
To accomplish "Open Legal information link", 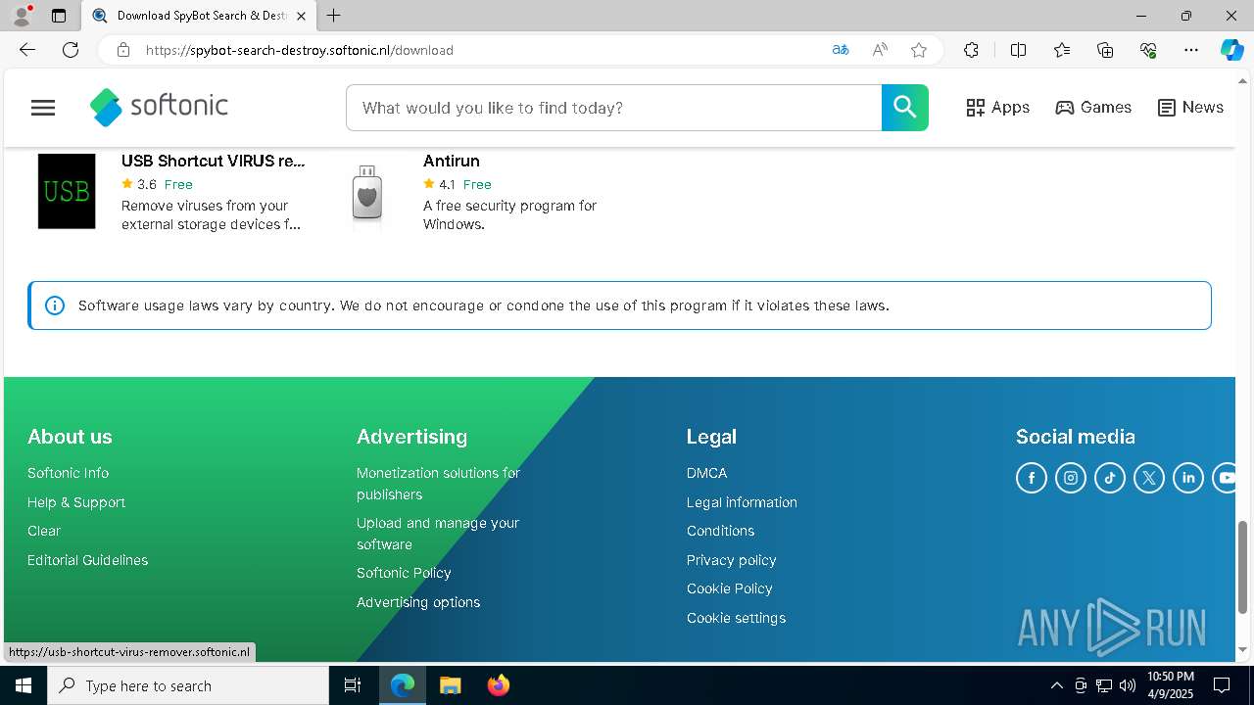I will coord(742,502).
